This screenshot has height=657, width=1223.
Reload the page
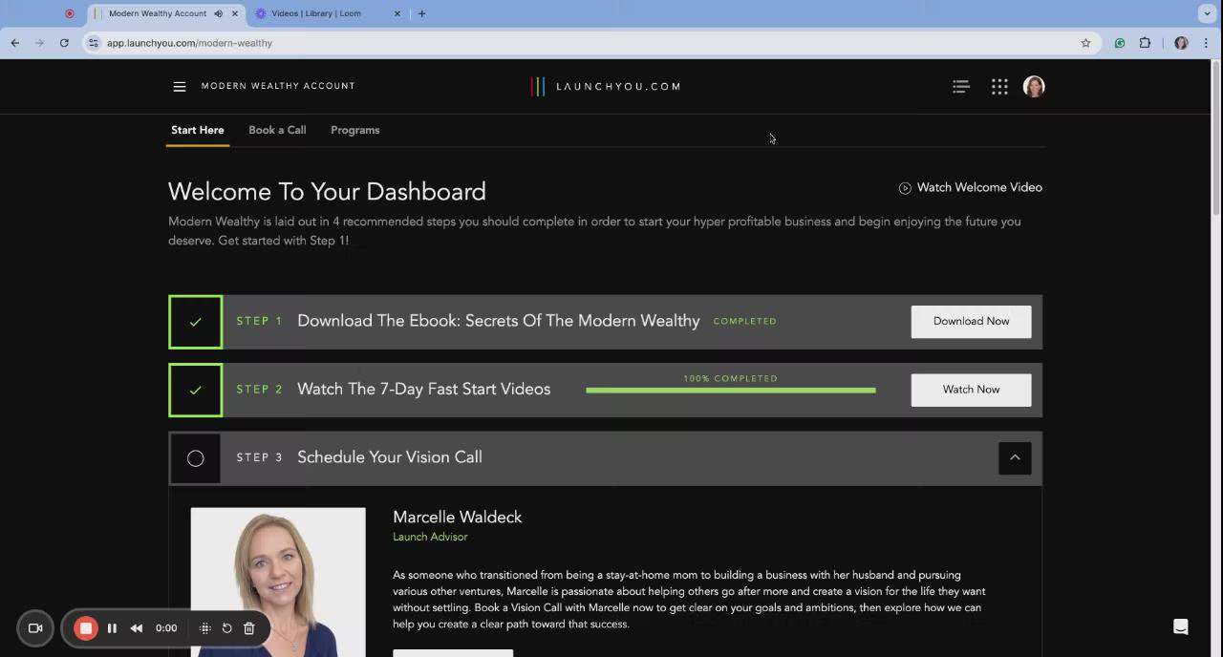tap(64, 43)
